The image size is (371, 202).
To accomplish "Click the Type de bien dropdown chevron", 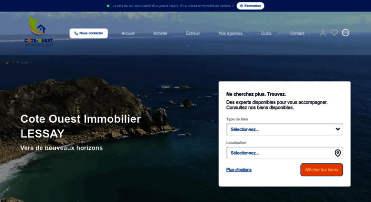I will coord(338,129).
